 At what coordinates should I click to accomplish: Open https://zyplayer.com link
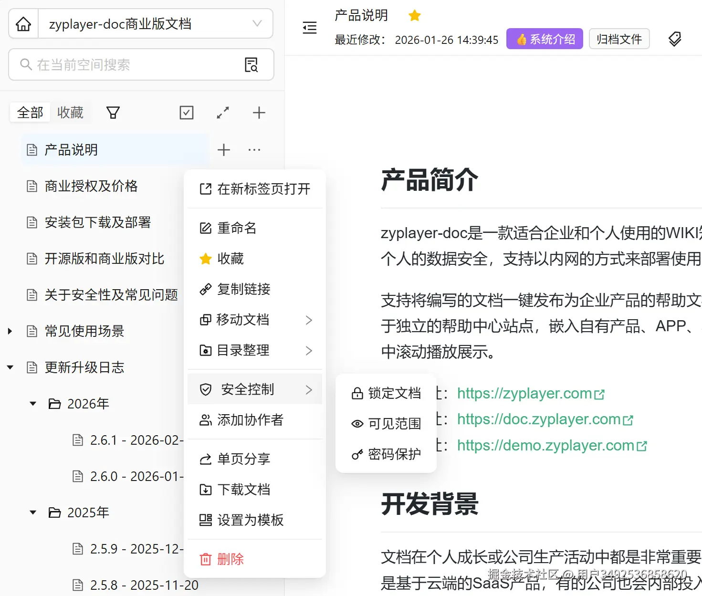[x=531, y=394]
